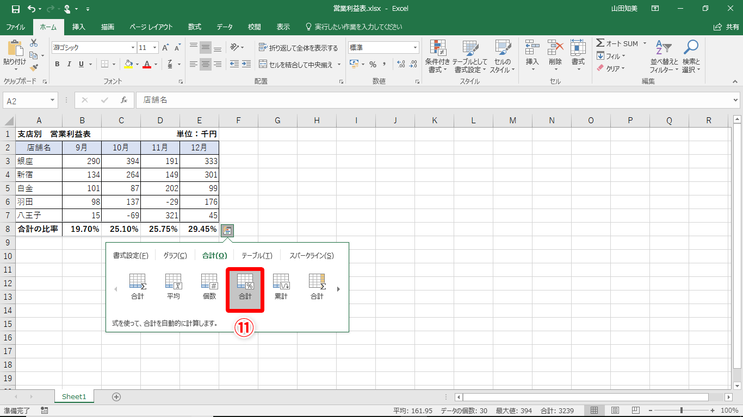Viewport: 743px width, 417px height.
Task: Expand the Name Box A2 dropdown
Action: pos(53,100)
